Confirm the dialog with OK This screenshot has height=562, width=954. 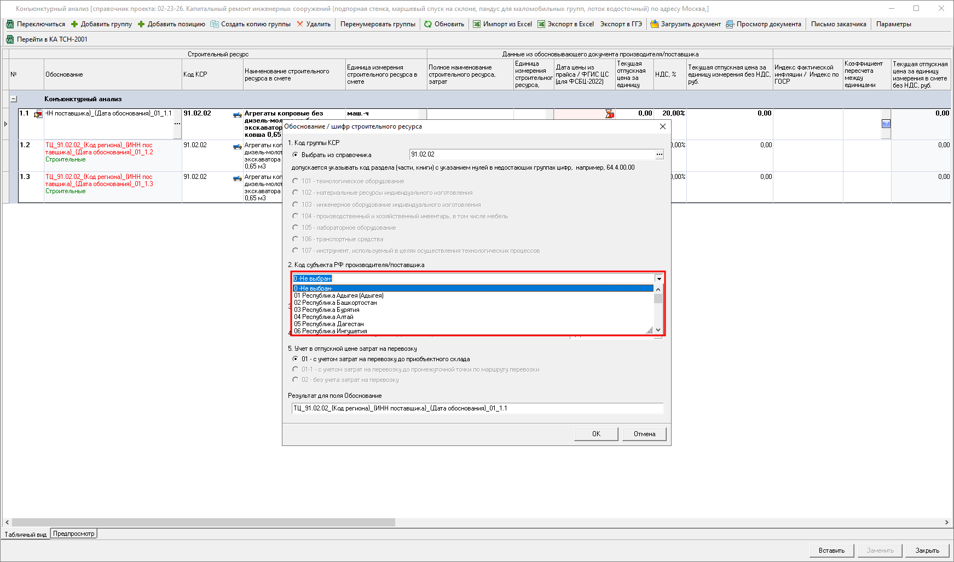596,434
